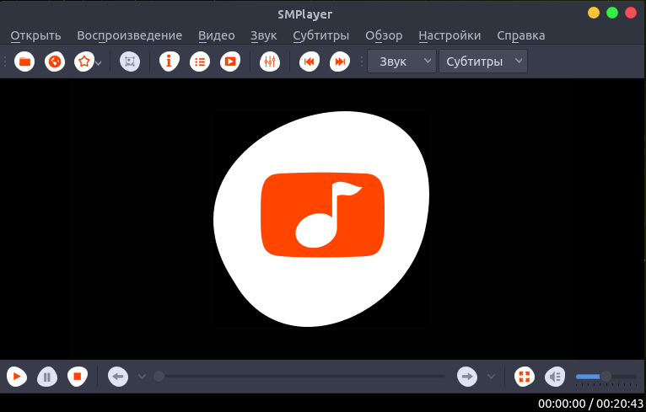This screenshot has width=646, height=412.
Task: Expand the rewind options dropdown arrow
Action: tap(142, 376)
